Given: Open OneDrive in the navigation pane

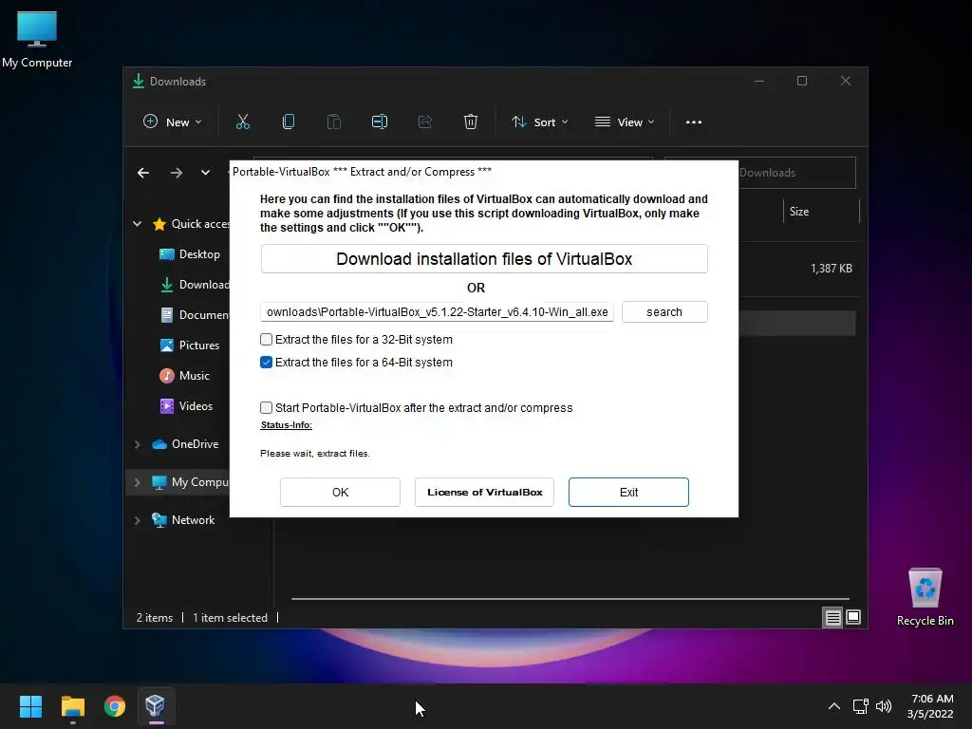Looking at the screenshot, I should pos(185,444).
